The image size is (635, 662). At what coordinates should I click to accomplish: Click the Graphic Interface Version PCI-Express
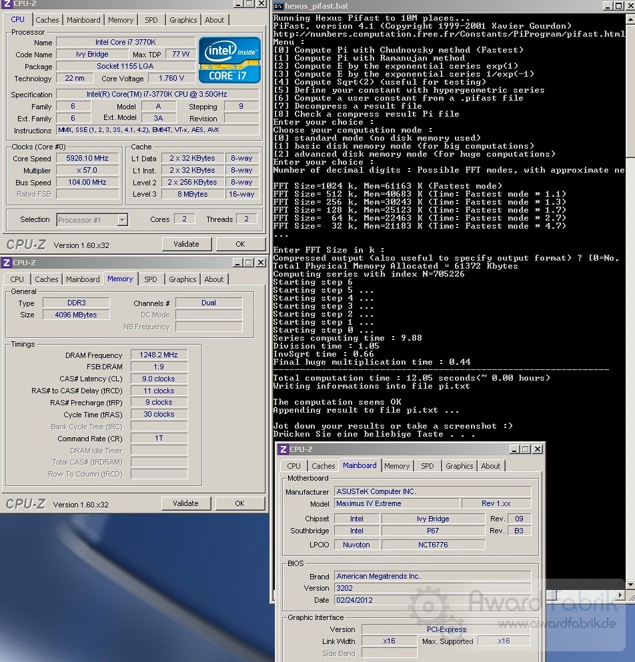point(446,629)
